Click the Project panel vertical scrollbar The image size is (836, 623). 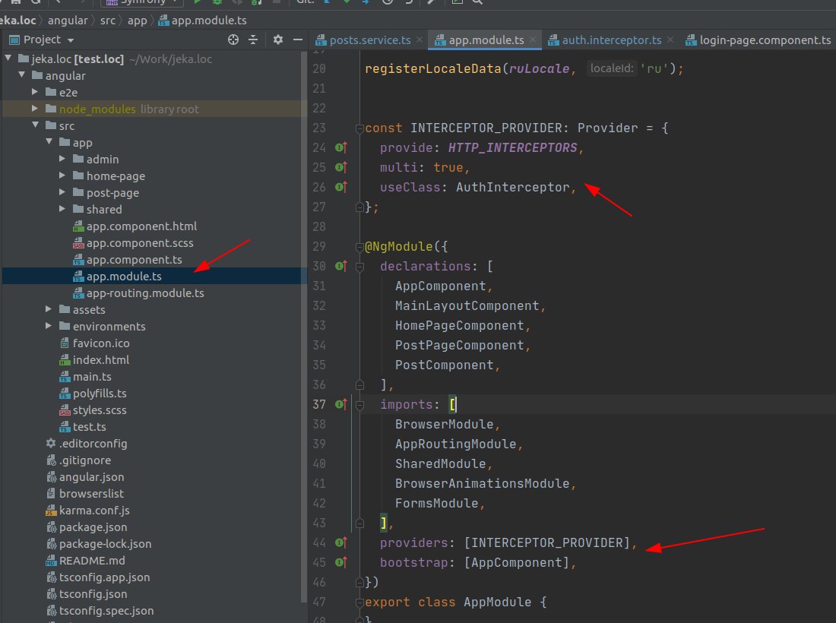tap(304, 325)
